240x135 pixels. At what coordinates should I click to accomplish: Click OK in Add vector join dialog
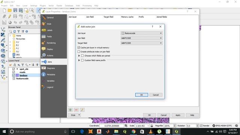click(142, 95)
